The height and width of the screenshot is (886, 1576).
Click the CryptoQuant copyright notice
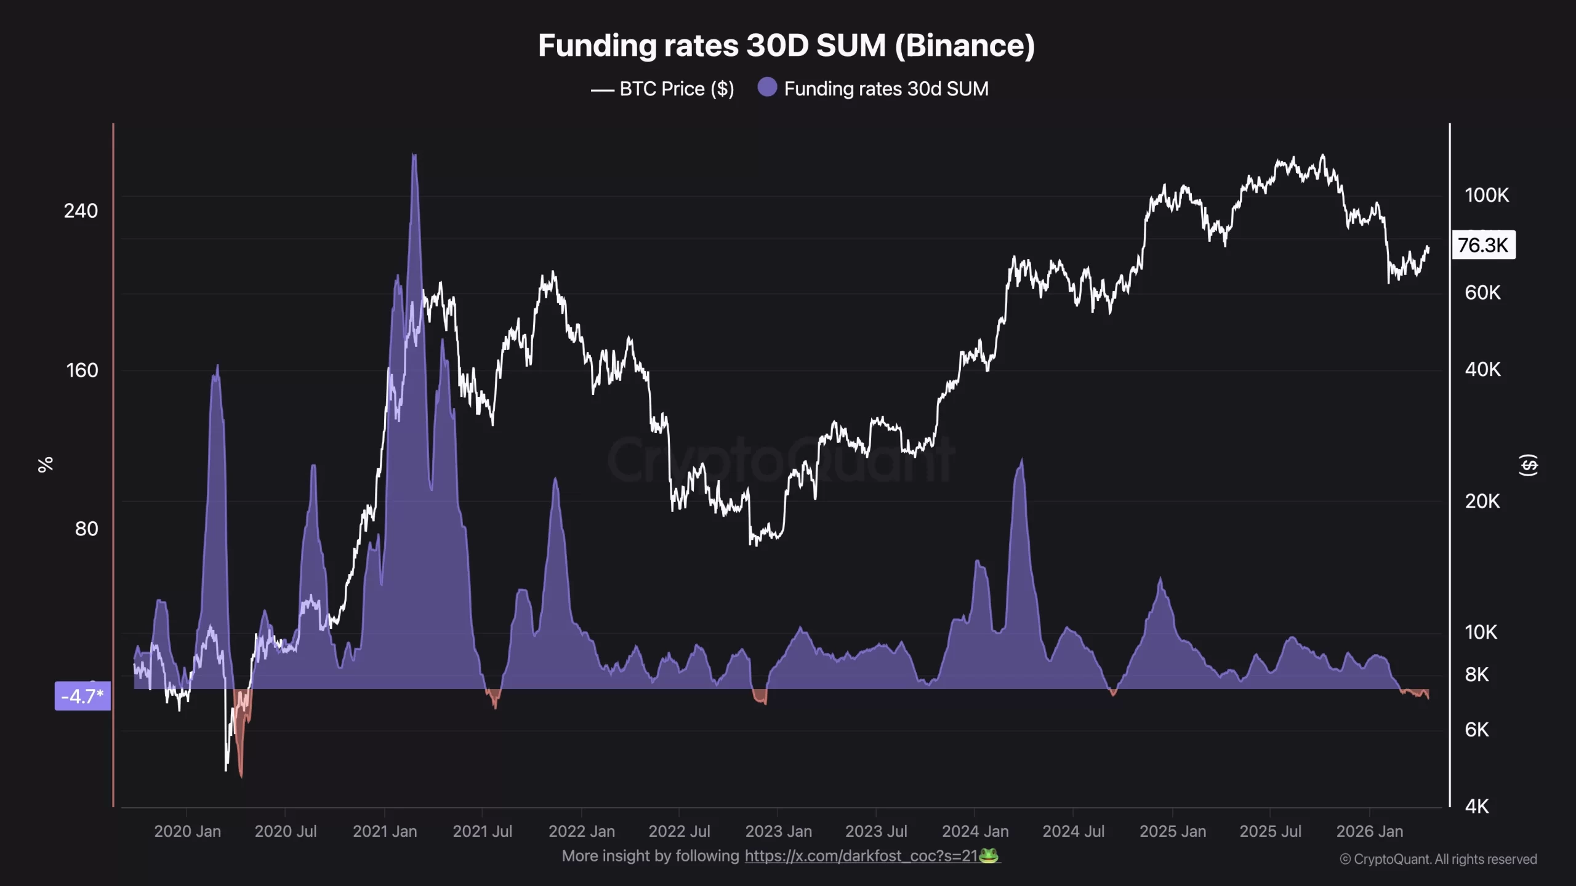coord(1438,860)
